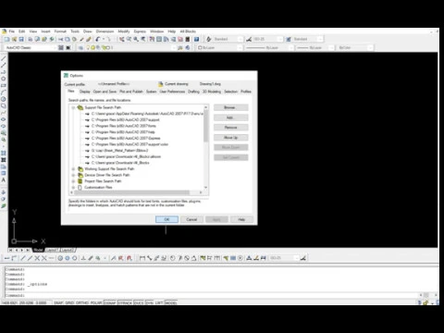
Task: Toggle GRID in the status bar
Action: pos(69,302)
